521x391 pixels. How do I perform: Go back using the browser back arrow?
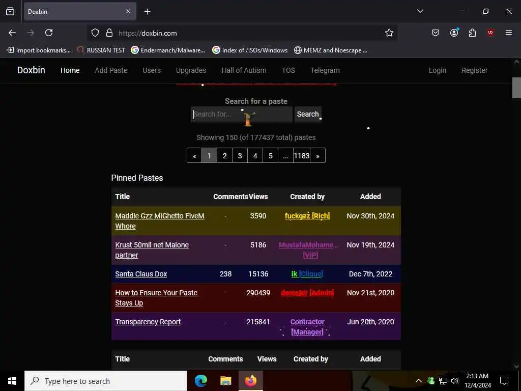[x=12, y=33]
